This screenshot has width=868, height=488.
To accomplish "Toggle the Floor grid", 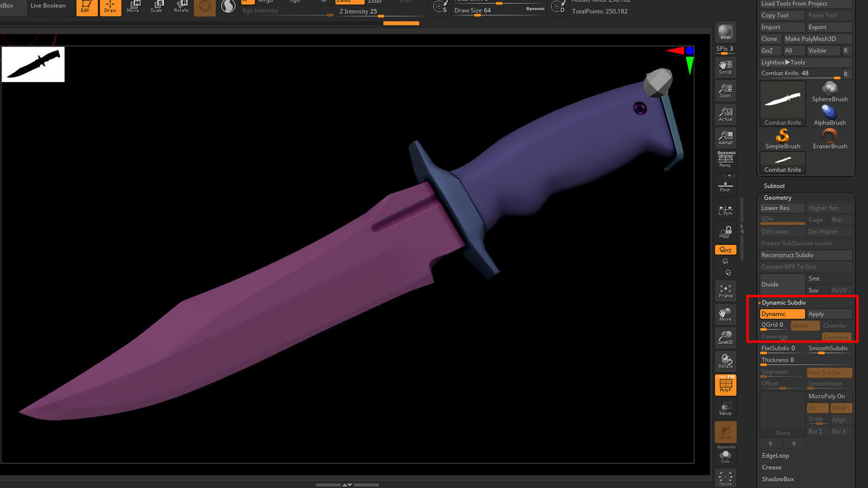I will [725, 185].
